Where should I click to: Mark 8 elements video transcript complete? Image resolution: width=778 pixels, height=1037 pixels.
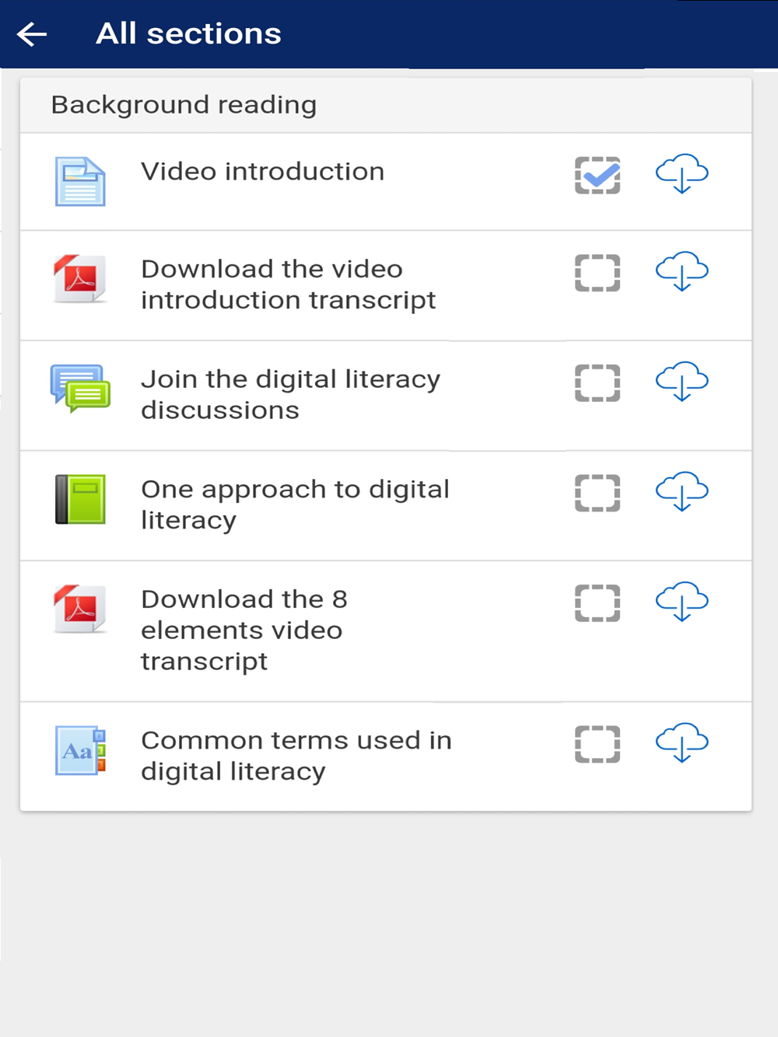pyautogui.click(x=598, y=604)
